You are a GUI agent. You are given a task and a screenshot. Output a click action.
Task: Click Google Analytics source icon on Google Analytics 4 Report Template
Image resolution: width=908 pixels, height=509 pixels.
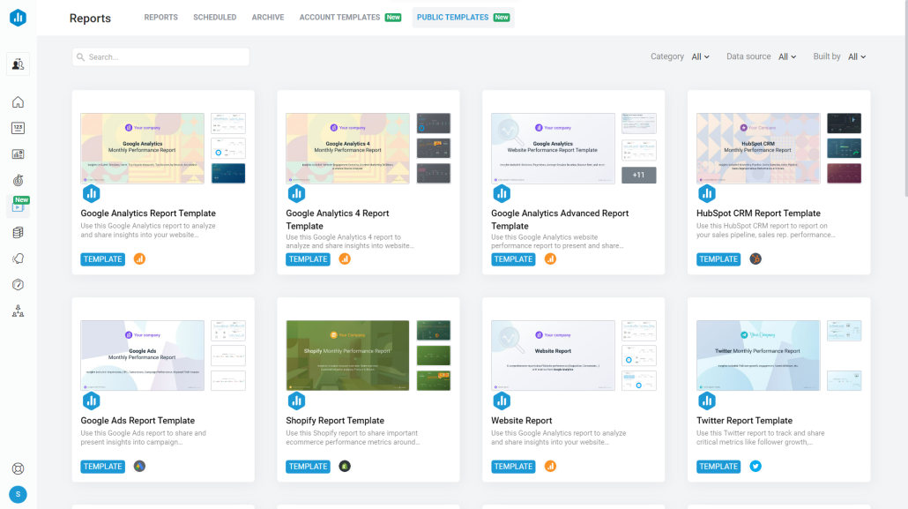(345, 259)
